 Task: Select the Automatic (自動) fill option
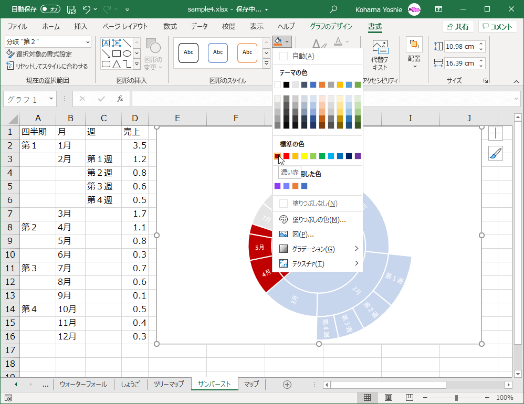(x=303, y=56)
